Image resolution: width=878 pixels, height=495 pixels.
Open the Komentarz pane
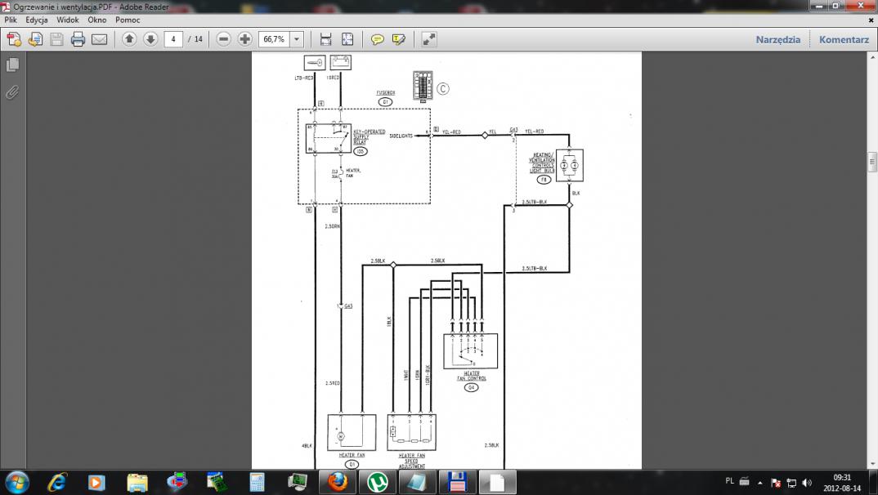point(844,39)
